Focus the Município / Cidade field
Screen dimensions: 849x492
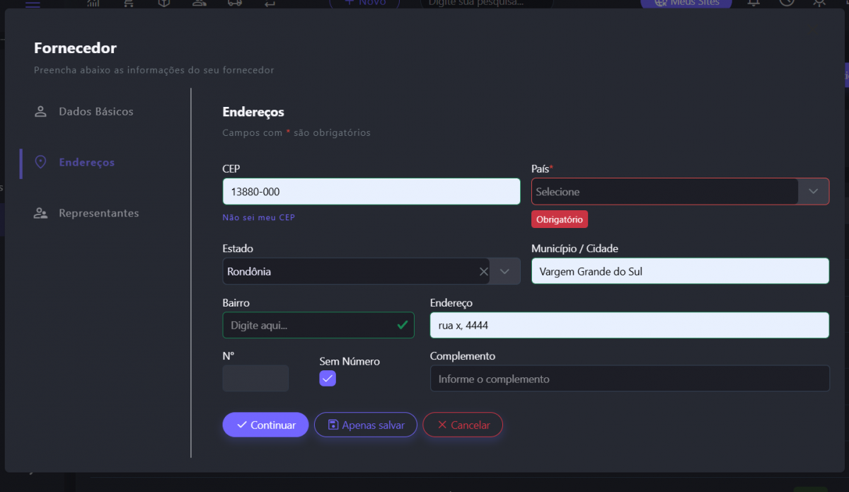[x=679, y=271]
